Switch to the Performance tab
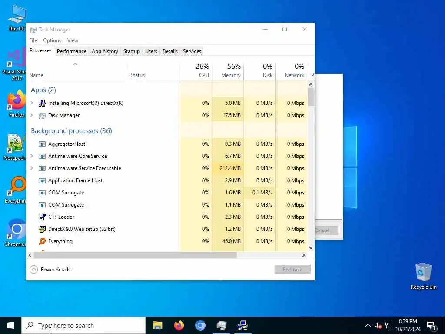 [x=72, y=51]
